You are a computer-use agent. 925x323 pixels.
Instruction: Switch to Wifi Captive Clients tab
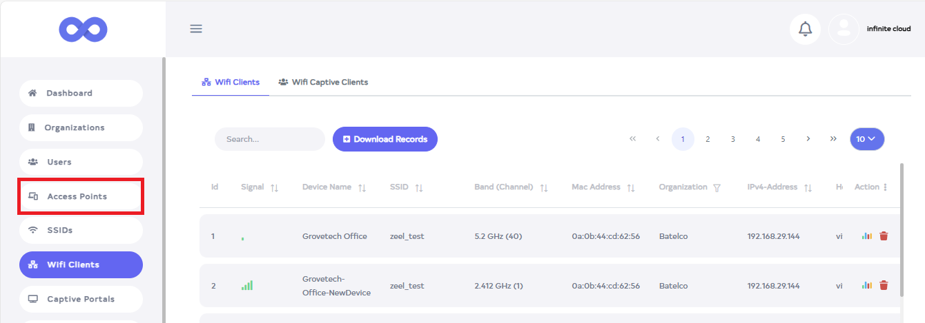(x=323, y=82)
